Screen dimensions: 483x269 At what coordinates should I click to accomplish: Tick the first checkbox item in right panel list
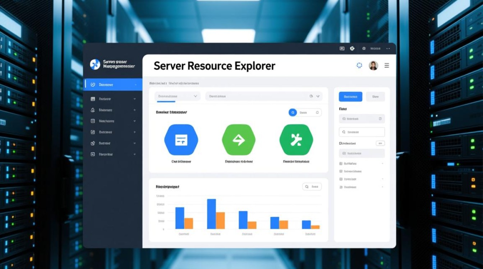coord(341,163)
